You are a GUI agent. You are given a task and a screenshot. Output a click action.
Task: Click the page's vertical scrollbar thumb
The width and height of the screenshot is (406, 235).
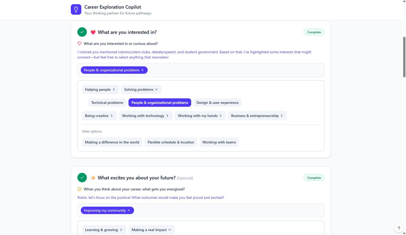(404, 57)
